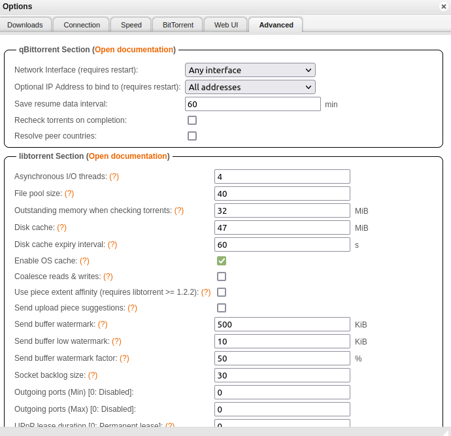The height and width of the screenshot is (436, 451).
Task: Focus the File pool size field
Action: click(282, 193)
